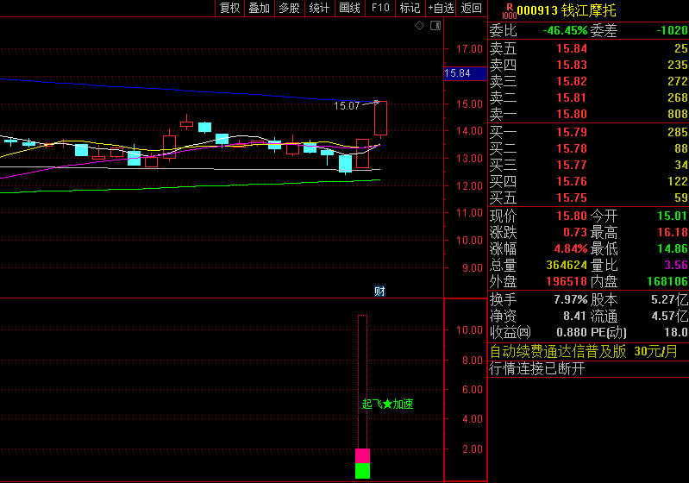Click the R margin-trading badge icon
689x483 pixels.
coord(510,10)
